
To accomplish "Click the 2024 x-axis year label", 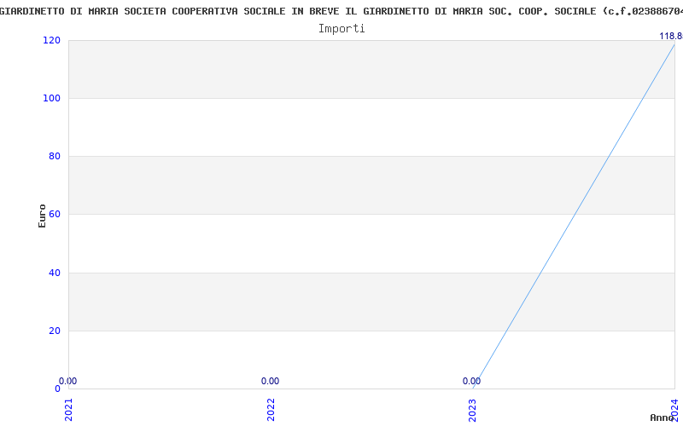I will tap(674, 410).
